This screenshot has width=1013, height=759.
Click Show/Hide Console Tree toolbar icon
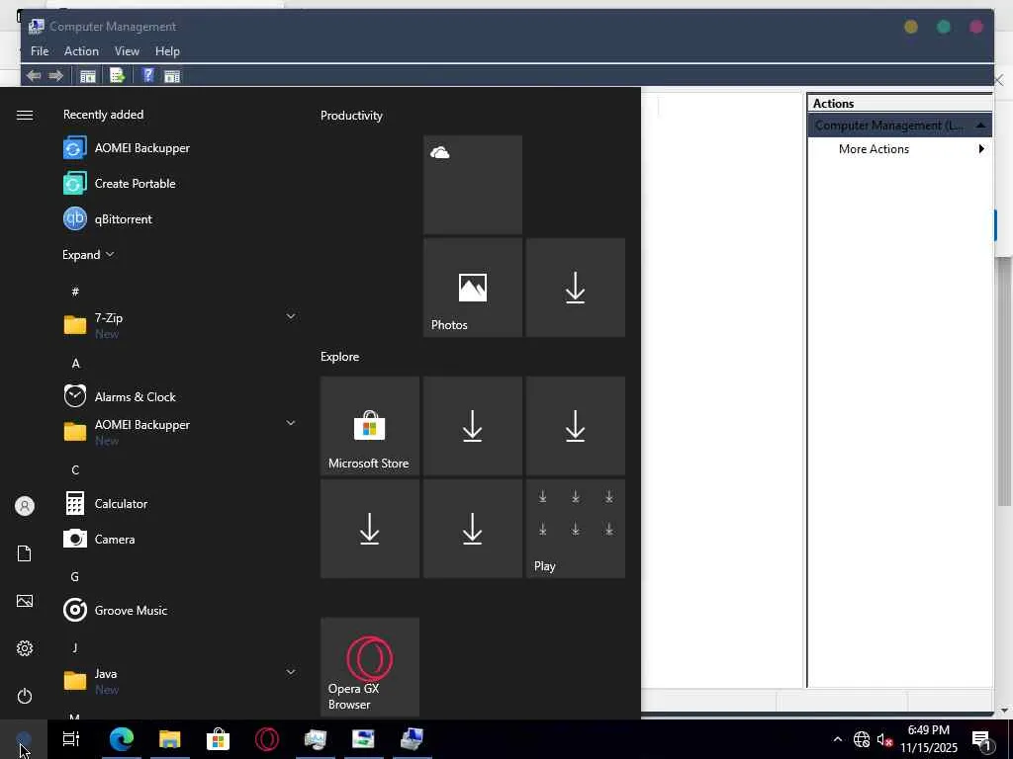tap(87, 76)
